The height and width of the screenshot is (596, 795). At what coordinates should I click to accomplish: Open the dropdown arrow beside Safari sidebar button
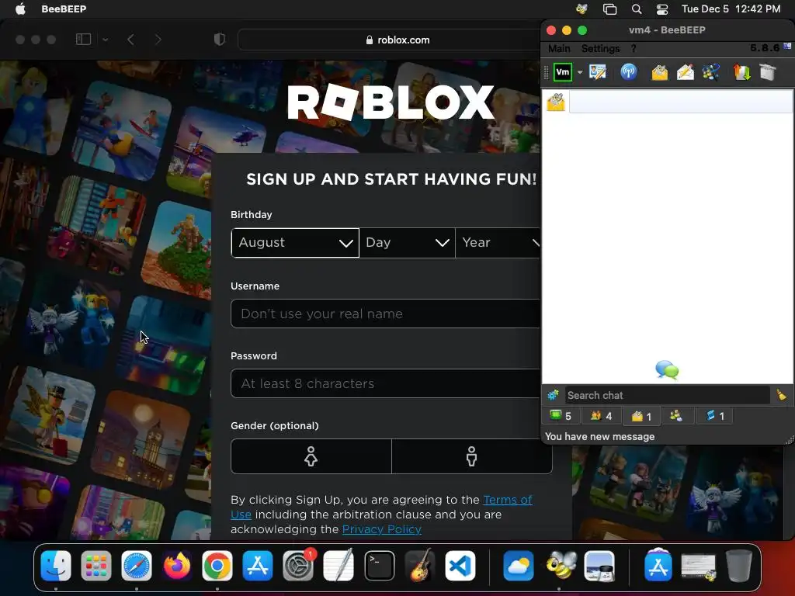(105, 40)
